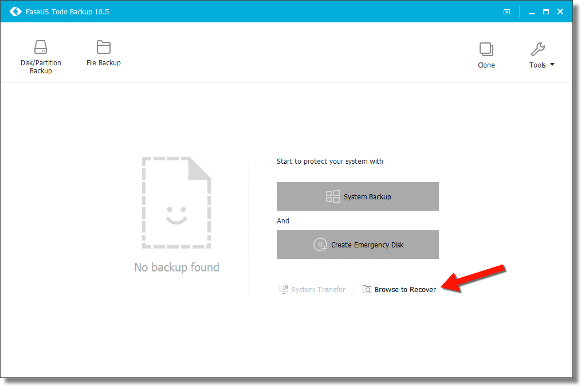
Task: Open Disk/Partition Backup
Action: 41,57
